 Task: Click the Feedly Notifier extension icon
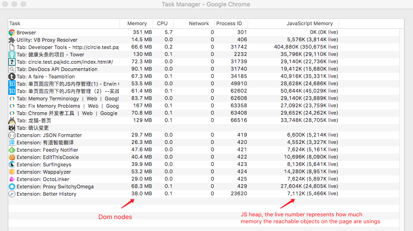[12, 150]
